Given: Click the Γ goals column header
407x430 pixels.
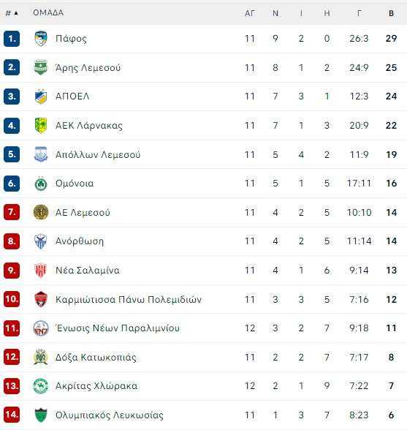Looking at the screenshot, I should pos(359,13).
